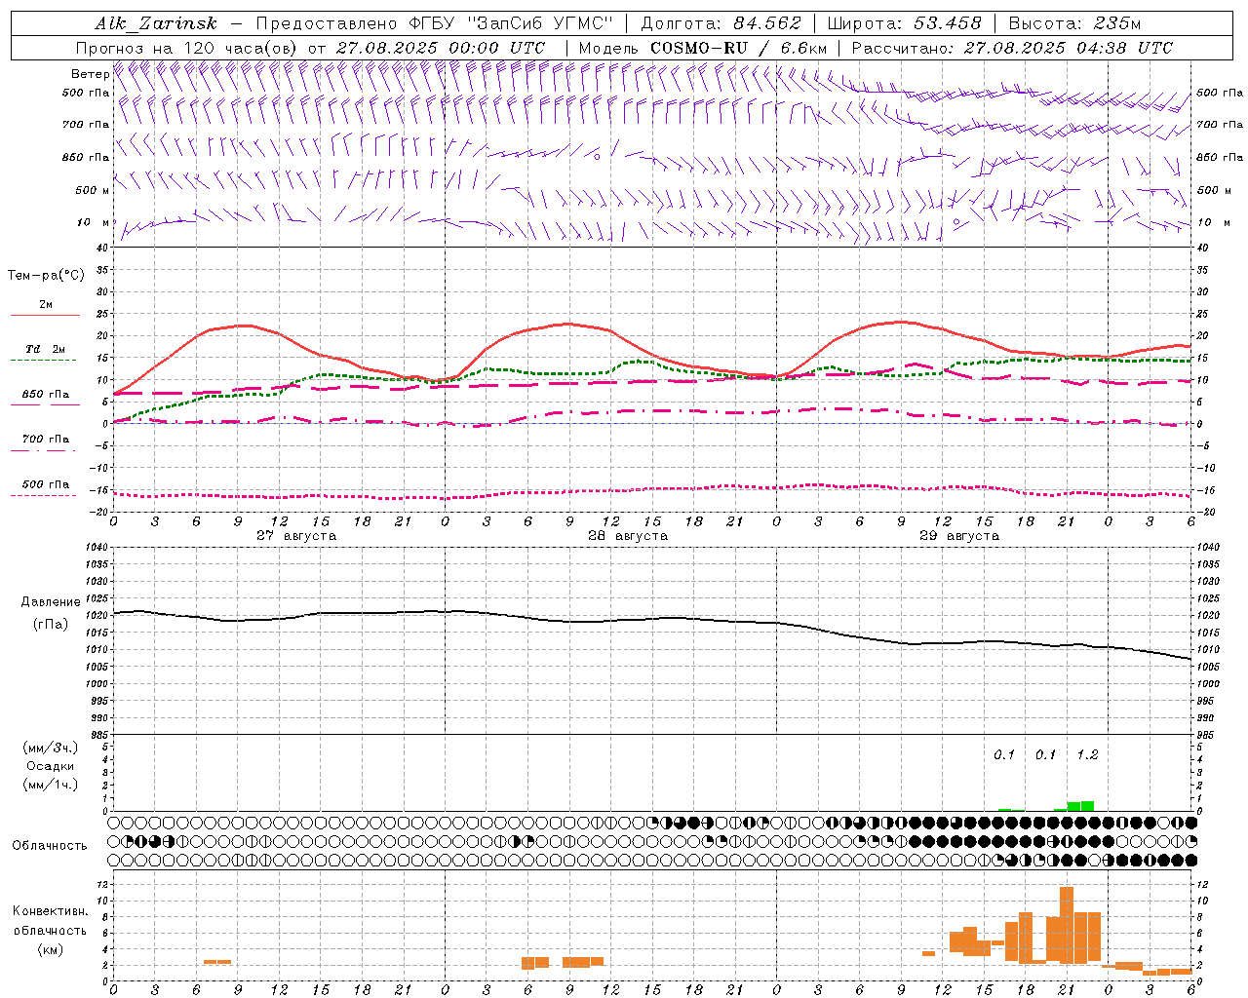Click the Td 2м dew point legend label
The width and height of the screenshot is (1248, 998).
46,349
